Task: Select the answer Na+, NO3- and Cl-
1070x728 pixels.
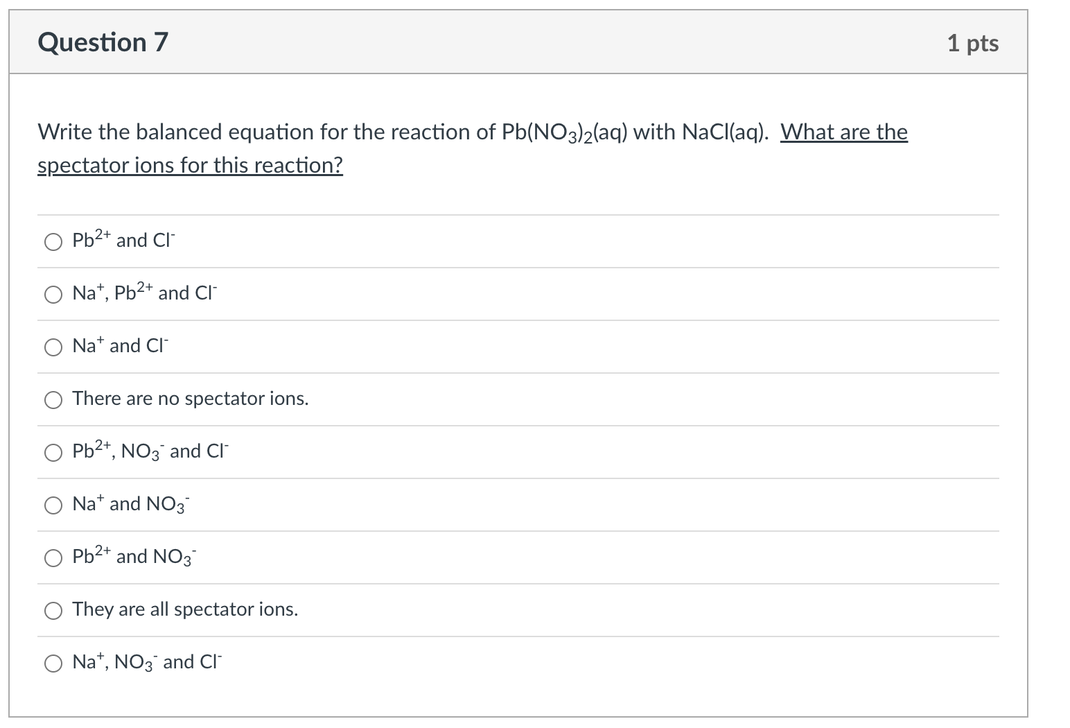Action: point(146,661)
